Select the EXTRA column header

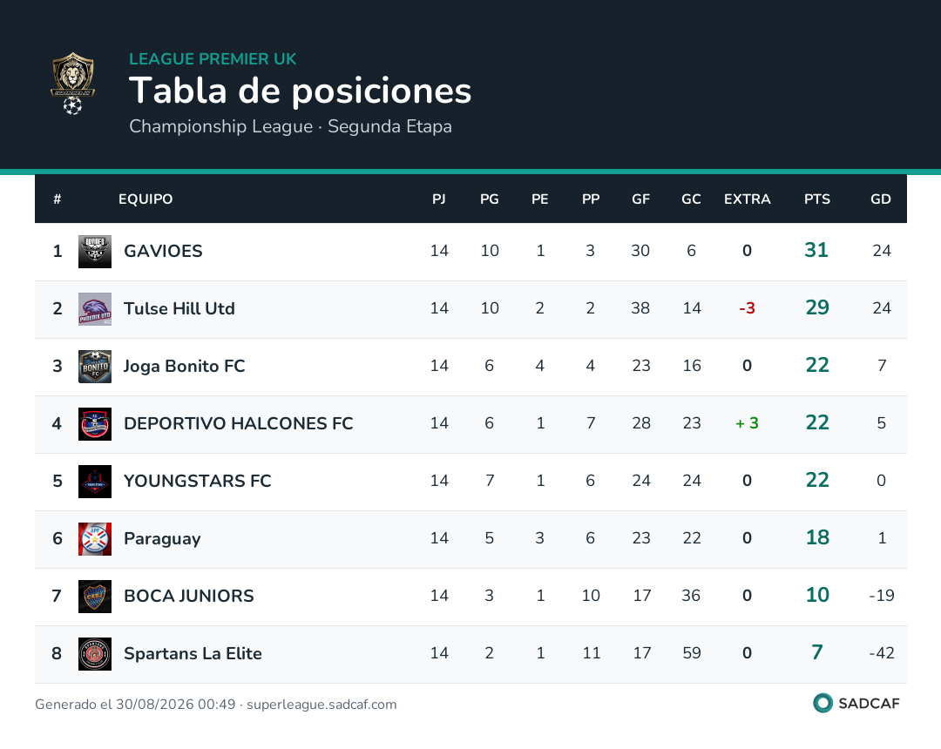tap(747, 199)
